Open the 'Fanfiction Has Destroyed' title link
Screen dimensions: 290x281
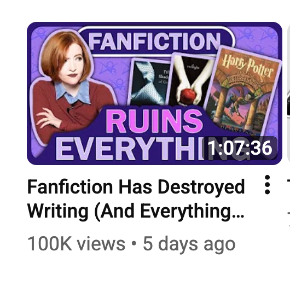coord(136,186)
